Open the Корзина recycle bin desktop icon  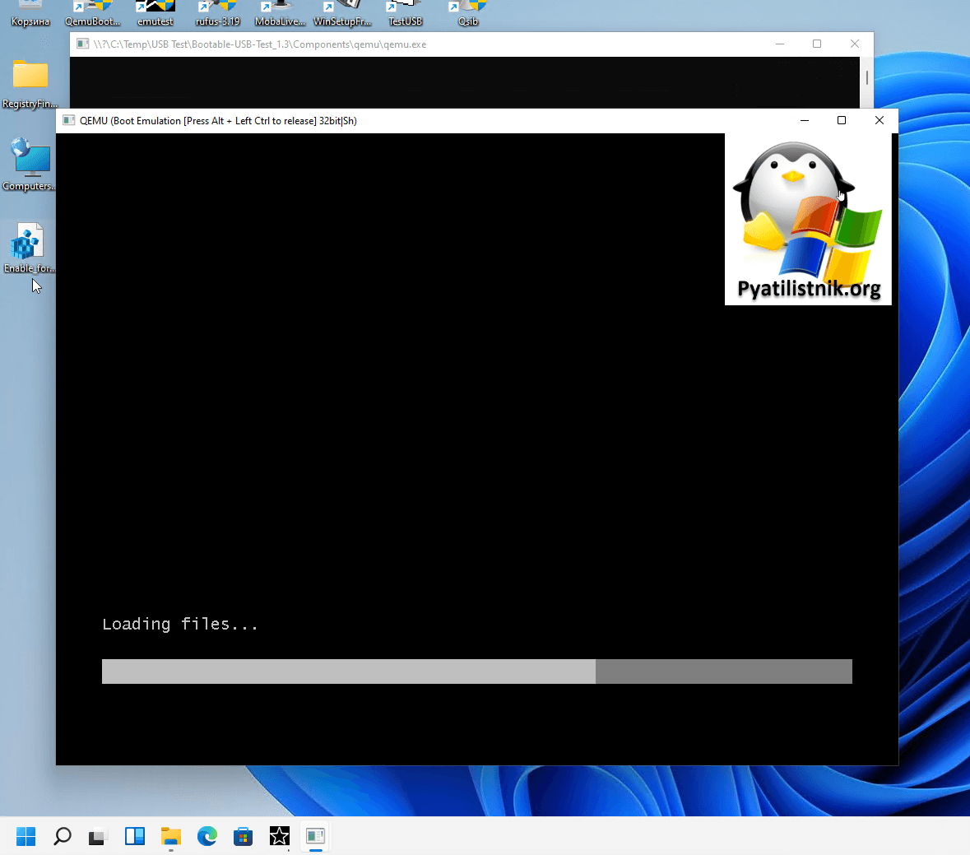click(x=30, y=14)
